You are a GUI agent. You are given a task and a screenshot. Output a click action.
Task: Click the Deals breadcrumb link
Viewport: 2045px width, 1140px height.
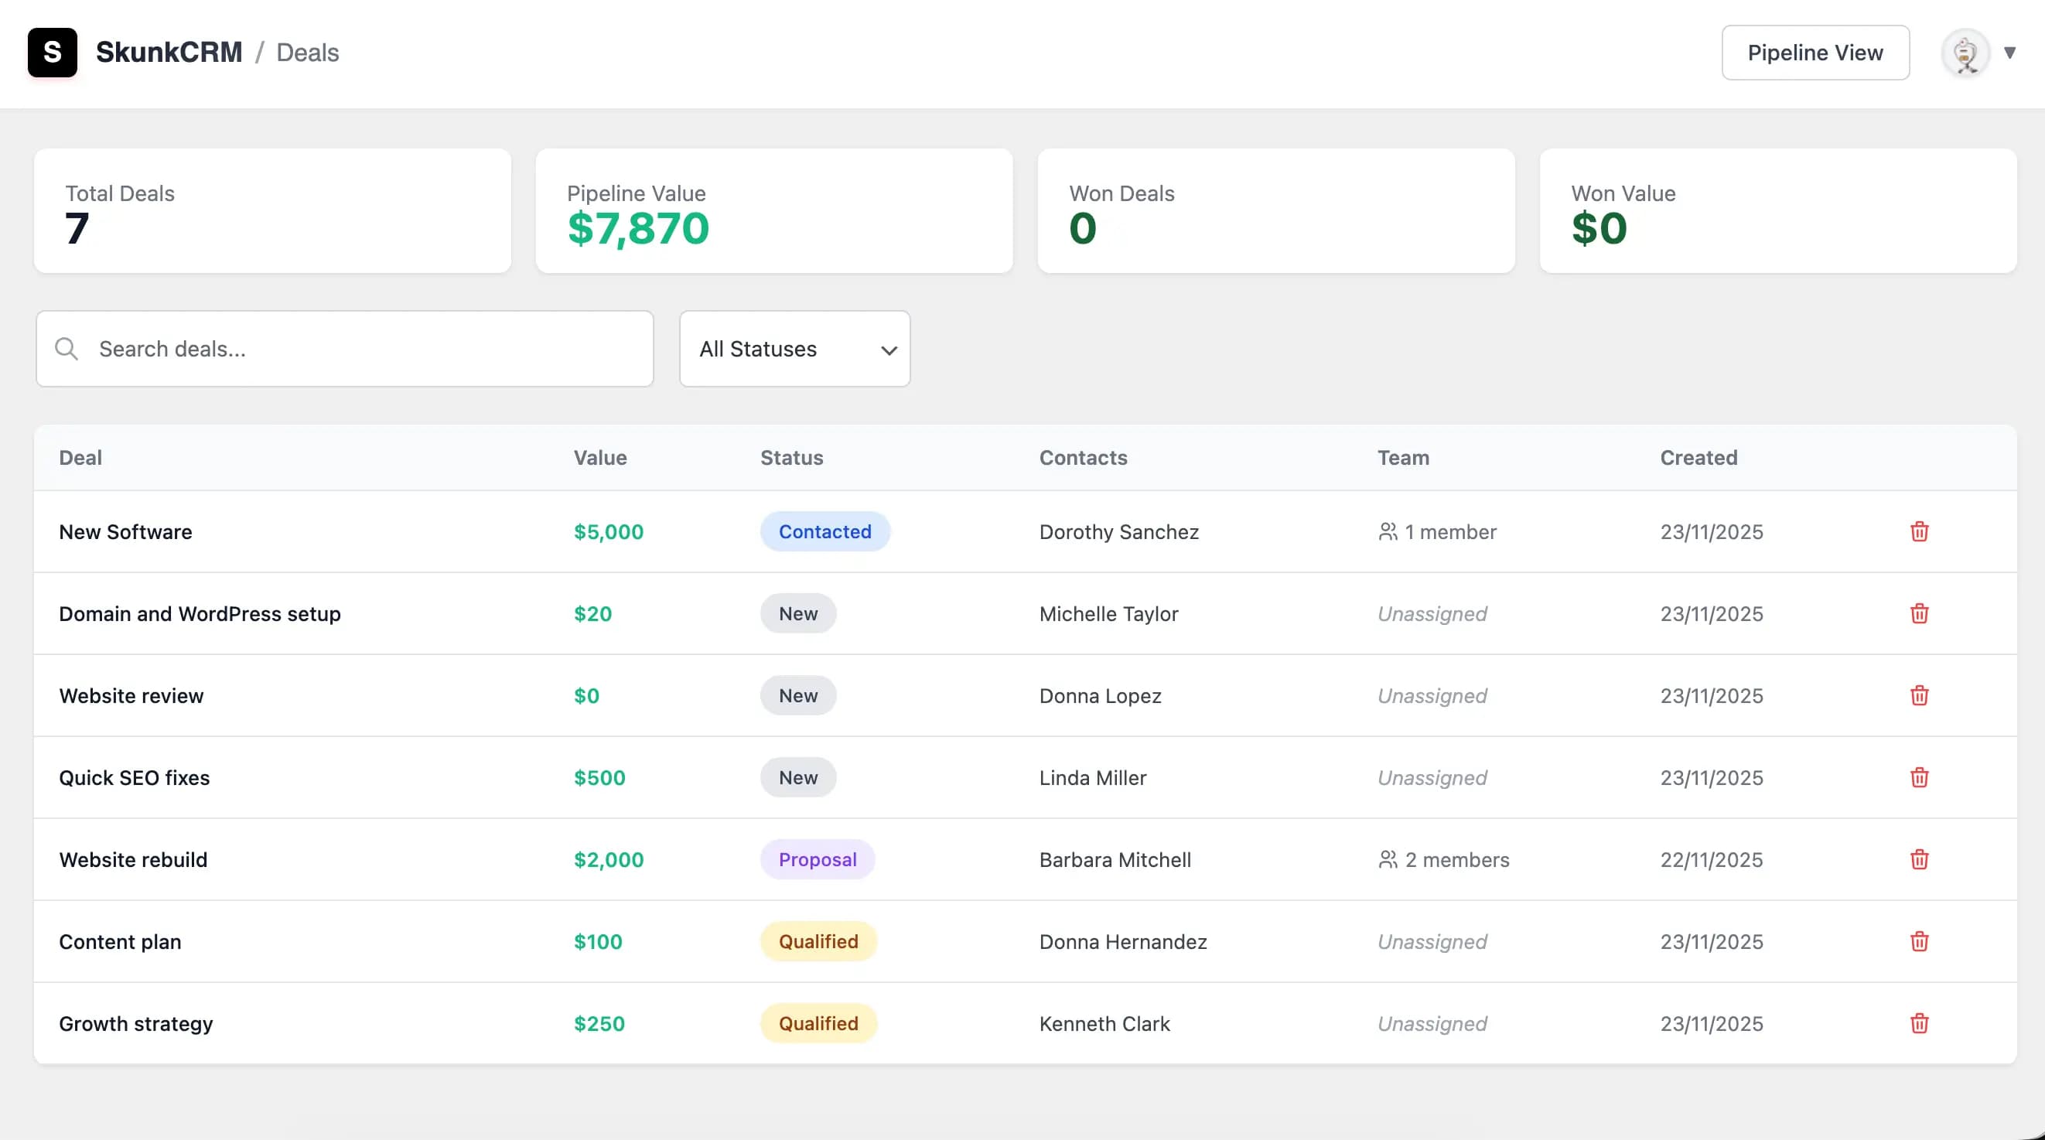[307, 53]
